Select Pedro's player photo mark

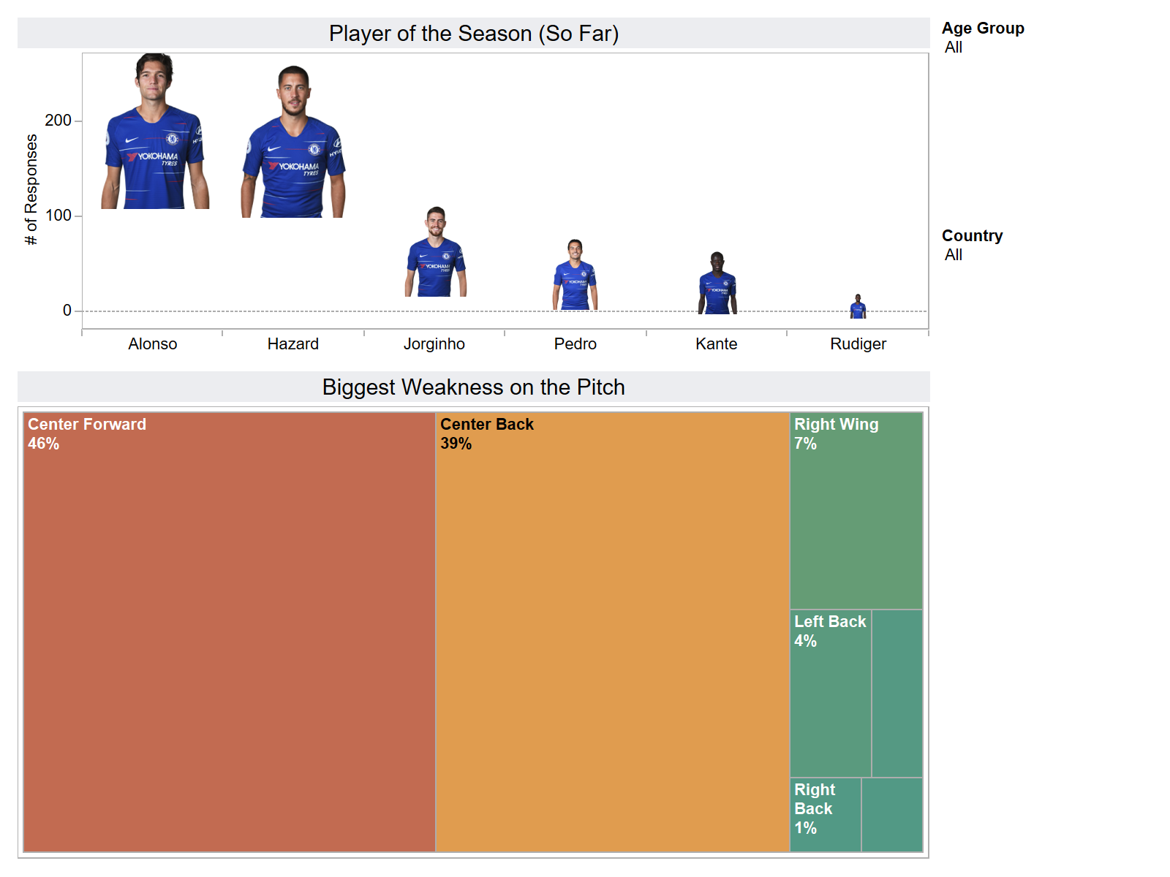(x=575, y=276)
